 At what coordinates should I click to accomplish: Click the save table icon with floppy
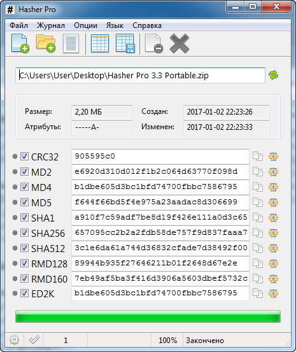coord(125,43)
